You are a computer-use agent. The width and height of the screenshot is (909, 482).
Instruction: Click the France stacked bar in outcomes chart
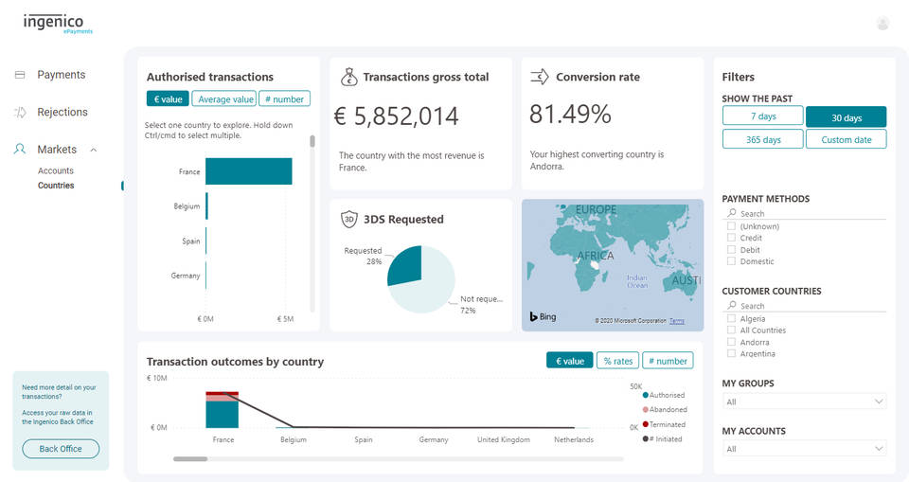coord(222,409)
